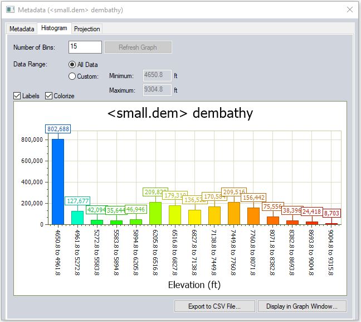Screen dimensions: 361x322
Task: Click the green bar labeled 209,823
Action: click(155, 213)
